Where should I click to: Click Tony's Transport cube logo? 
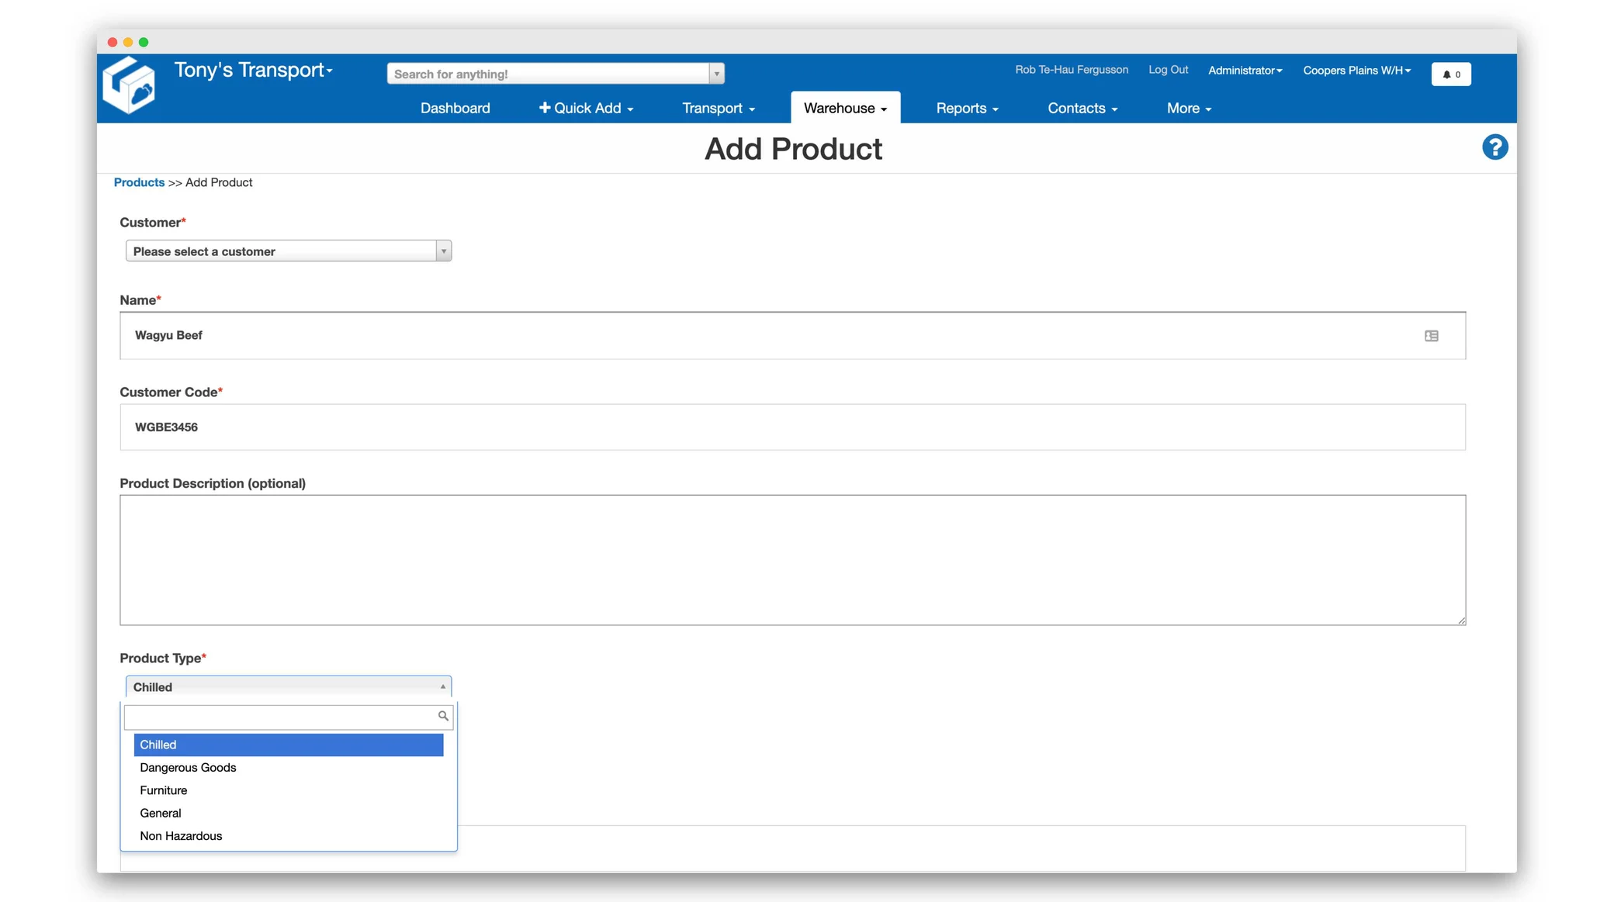[x=129, y=85]
